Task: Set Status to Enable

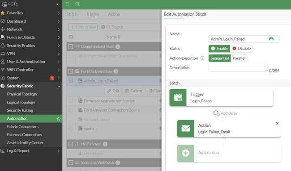Action: point(219,49)
